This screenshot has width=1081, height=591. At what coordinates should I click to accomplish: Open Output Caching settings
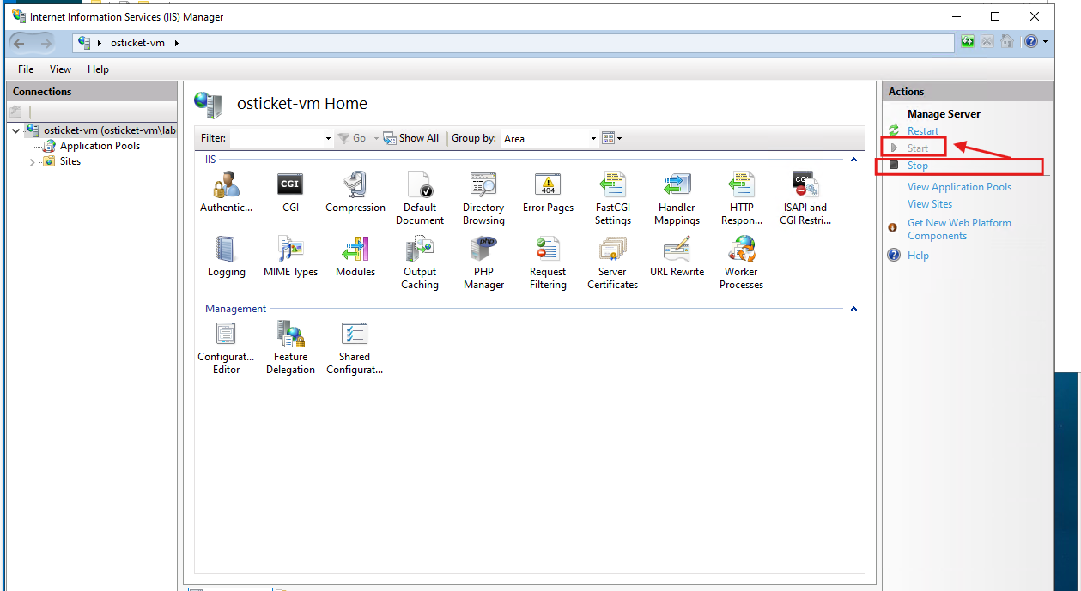coord(420,263)
